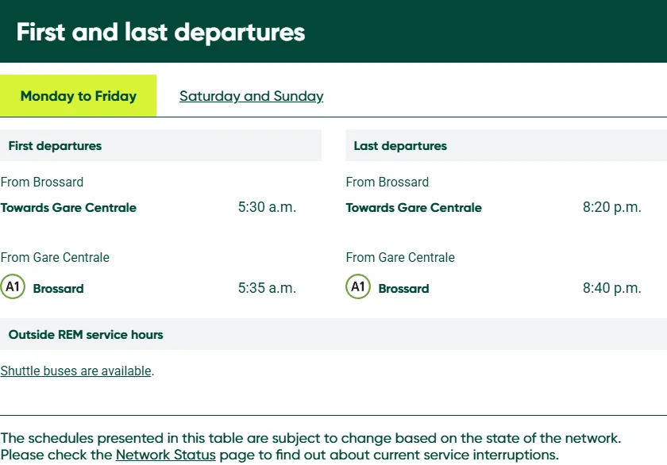667x465 pixels.
Task: Click Towards Gare Centrale under First departures
Action: (68, 208)
